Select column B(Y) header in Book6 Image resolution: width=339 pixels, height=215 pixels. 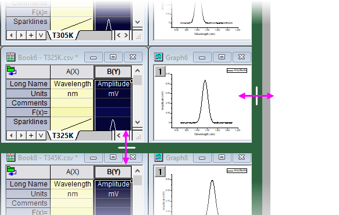click(113, 72)
